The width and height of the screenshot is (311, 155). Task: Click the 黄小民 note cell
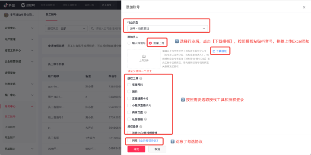pos(89,117)
